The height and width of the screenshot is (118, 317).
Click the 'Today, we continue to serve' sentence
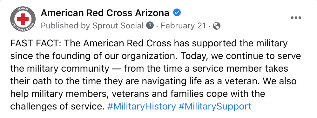[241, 56]
